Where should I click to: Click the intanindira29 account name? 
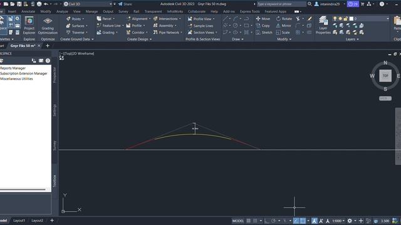coord(330,4)
